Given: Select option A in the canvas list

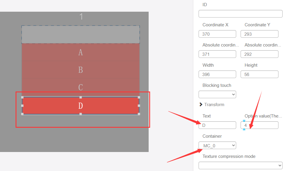Looking at the screenshot, I should coord(80,52).
